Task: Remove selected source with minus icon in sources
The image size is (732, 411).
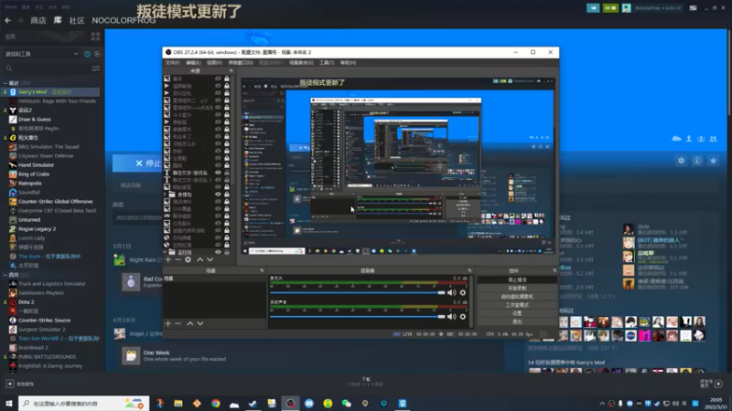Action: [178, 259]
